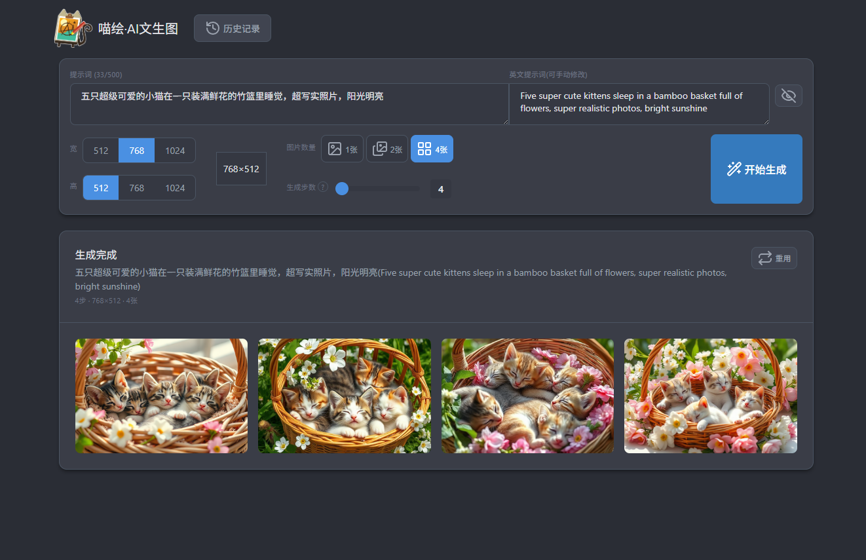Click the English prompt text area
The height and width of the screenshot is (560, 866).
point(639,103)
